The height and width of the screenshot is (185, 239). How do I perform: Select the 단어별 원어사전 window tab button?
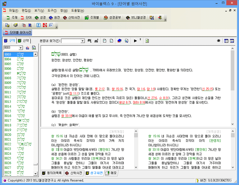click(17, 32)
